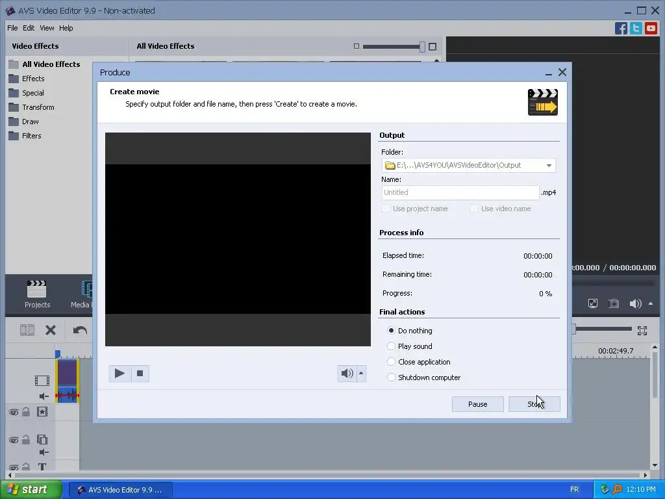The width and height of the screenshot is (665, 499).
Task: Select the video effects track star-film icon
Action: pos(42,411)
